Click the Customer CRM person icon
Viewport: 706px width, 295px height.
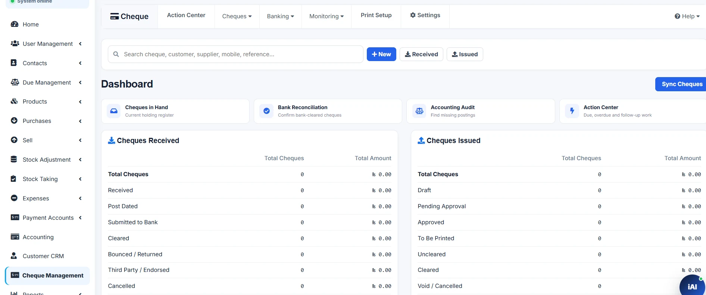pos(14,256)
